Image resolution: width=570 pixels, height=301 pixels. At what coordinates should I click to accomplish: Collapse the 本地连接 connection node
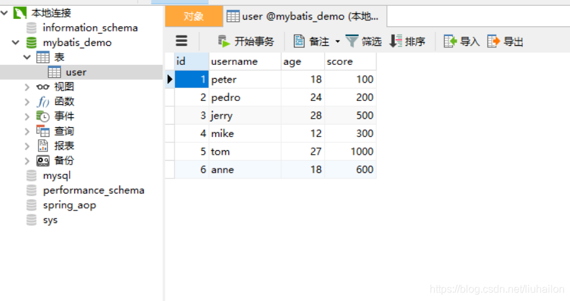point(5,13)
